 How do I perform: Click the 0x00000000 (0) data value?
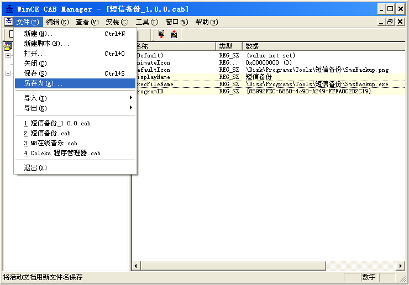click(x=269, y=62)
